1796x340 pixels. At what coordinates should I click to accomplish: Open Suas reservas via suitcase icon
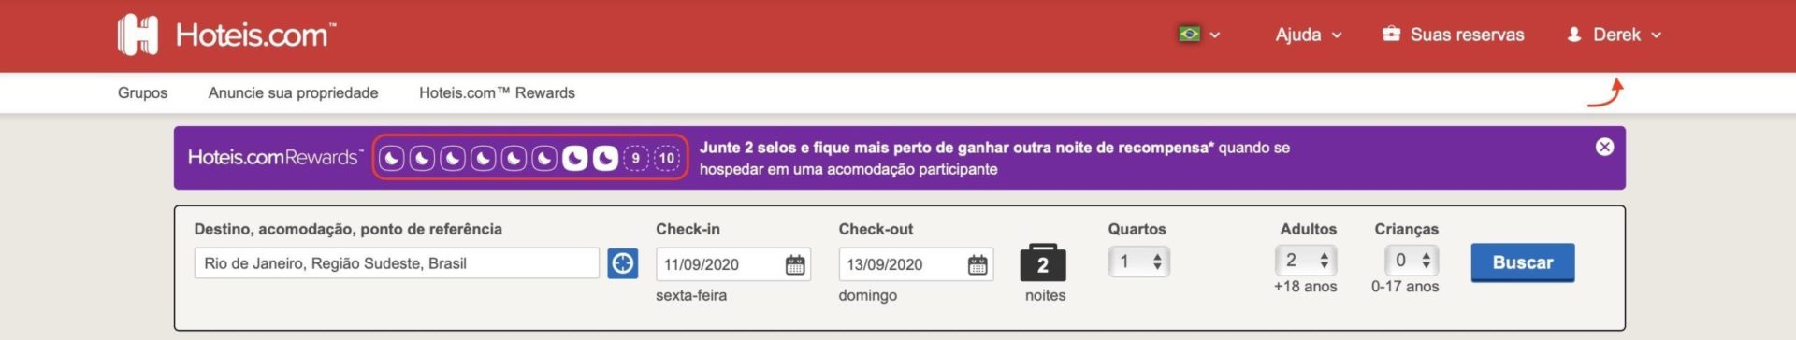tap(1392, 35)
